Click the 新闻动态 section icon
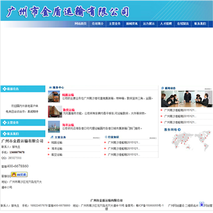 (163, 88)
